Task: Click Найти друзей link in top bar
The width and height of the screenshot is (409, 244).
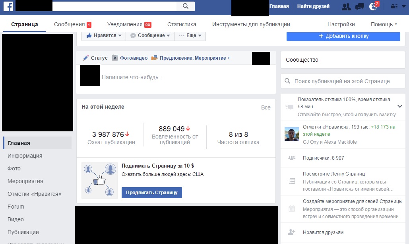Action: coord(313,6)
